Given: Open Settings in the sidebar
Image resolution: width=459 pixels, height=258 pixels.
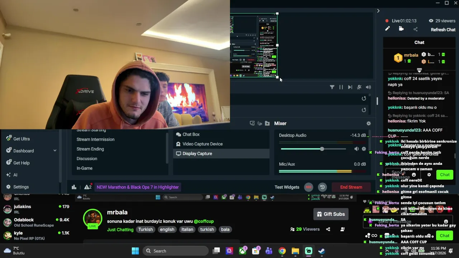Looking at the screenshot, I should click(21, 187).
